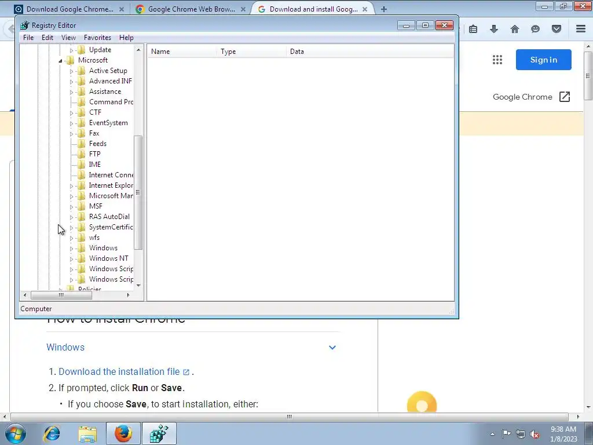Expand the Windows NT key arrow
The width and height of the screenshot is (593, 445).
[x=71, y=259]
